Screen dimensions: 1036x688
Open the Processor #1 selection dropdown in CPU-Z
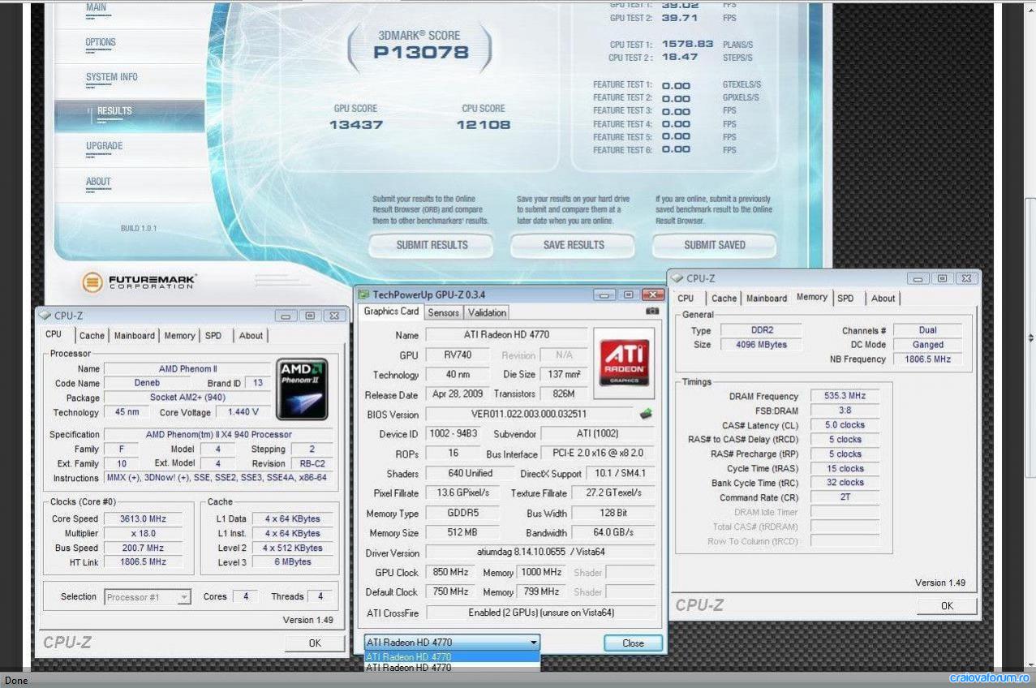pos(148,597)
